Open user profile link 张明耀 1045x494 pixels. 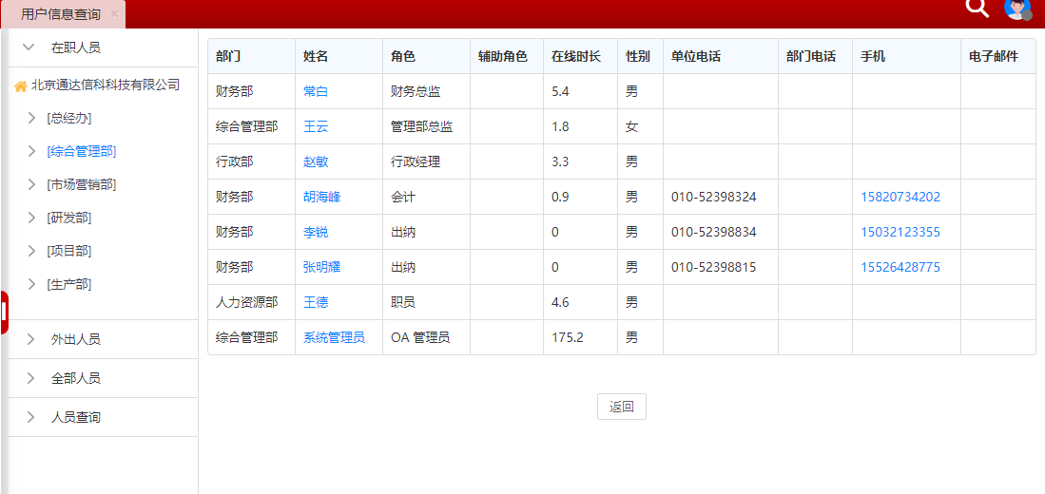(322, 268)
